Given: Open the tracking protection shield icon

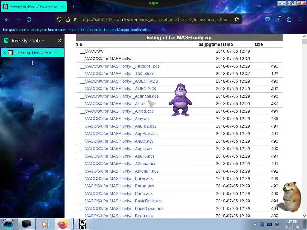Looking at the screenshot, I should (x=59, y=19).
